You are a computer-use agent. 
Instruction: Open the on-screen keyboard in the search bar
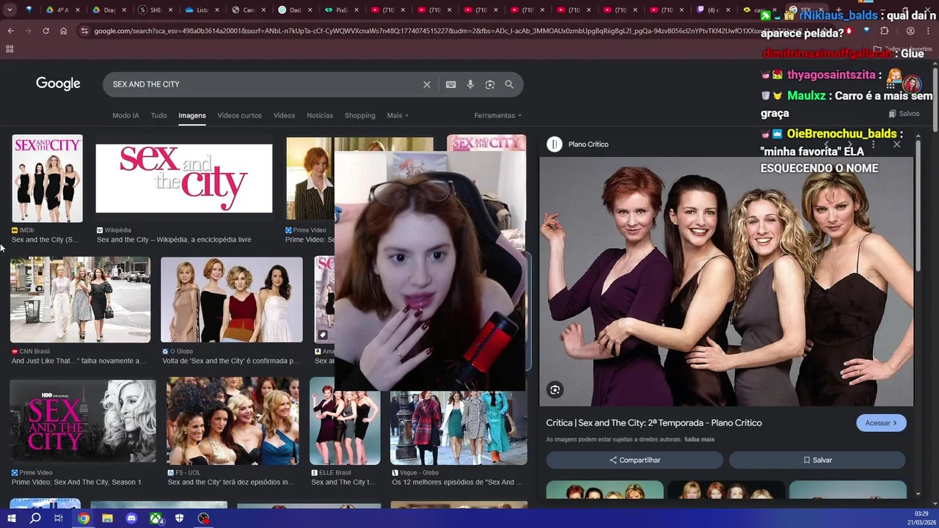coord(450,84)
